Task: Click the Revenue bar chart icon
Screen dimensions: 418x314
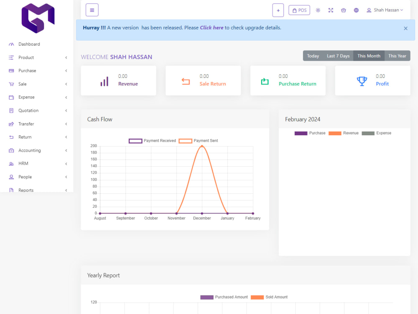Action: click(x=104, y=81)
